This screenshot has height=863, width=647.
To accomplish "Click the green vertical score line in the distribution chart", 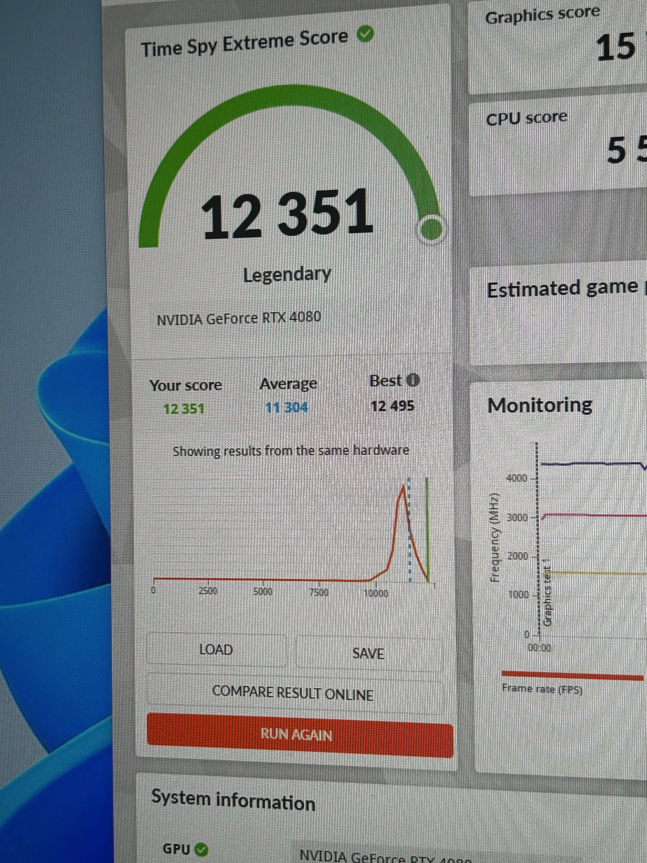I will coord(427,529).
